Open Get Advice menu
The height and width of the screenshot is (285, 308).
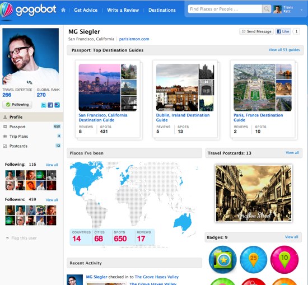(86, 10)
